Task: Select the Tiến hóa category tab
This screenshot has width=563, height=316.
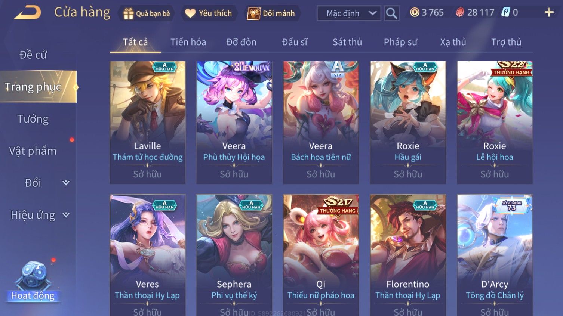Action: pos(188,42)
